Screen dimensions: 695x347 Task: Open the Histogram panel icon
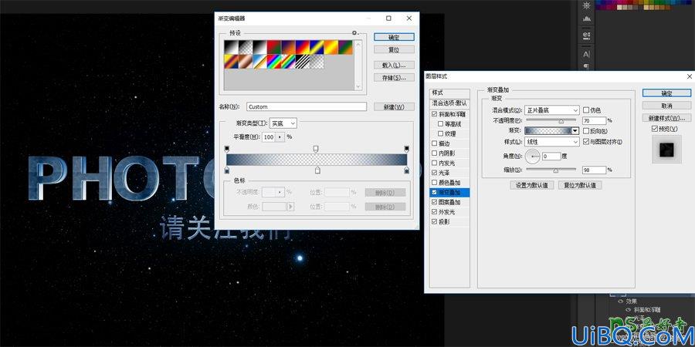click(586, 19)
